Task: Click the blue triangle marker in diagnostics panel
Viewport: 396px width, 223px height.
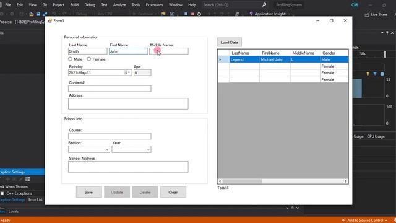Action: [x=375, y=74]
